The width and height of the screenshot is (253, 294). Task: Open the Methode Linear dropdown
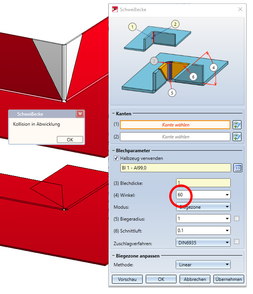(203, 264)
